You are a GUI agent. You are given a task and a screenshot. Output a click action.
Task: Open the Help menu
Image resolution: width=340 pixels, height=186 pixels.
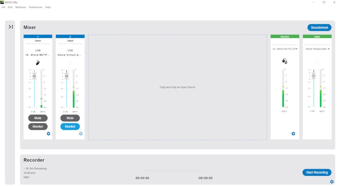48,7
